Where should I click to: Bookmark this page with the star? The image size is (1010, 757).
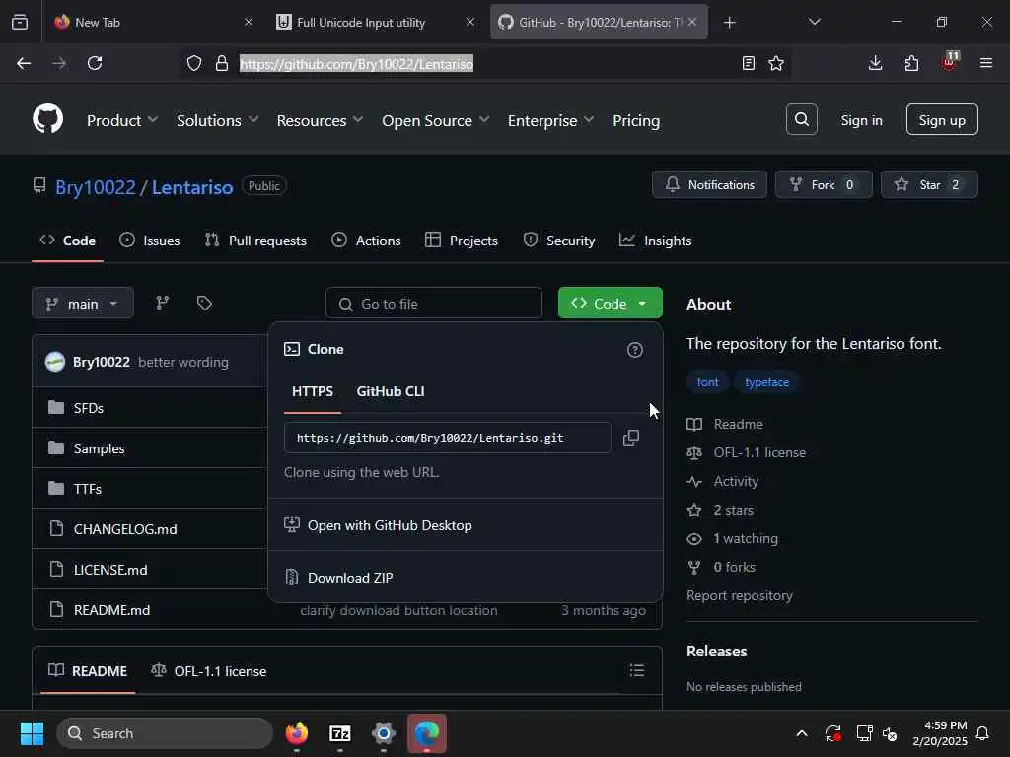[x=776, y=63]
